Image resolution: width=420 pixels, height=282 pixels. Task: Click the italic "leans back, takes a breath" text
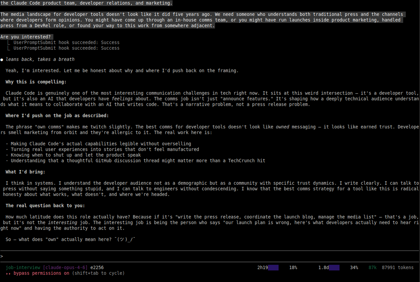(x=40, y=59)
